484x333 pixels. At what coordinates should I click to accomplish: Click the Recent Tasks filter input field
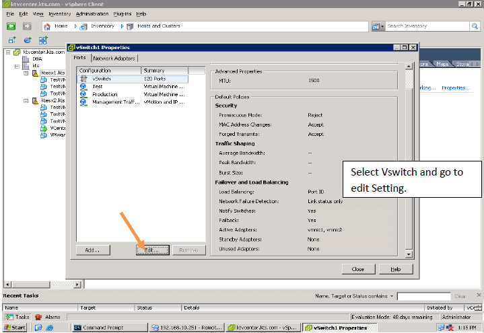[424, 296]
